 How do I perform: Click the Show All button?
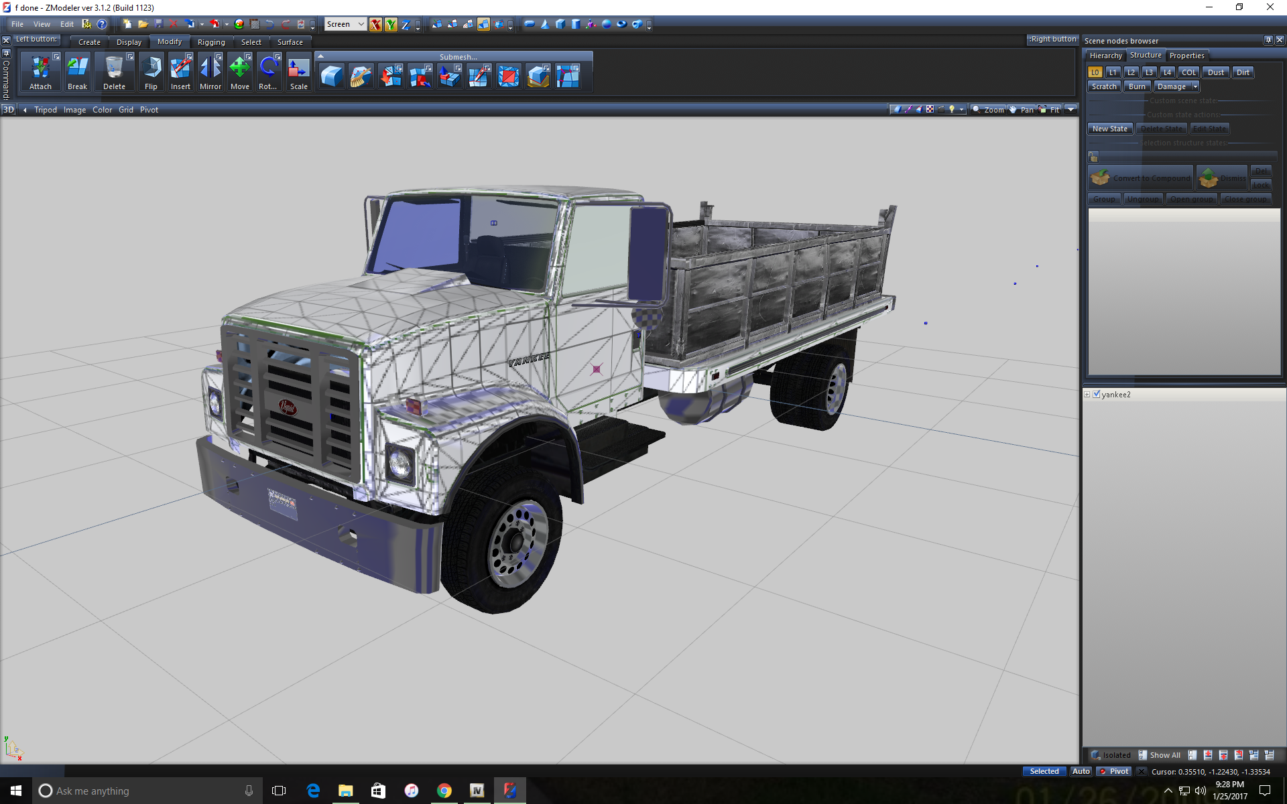coord(1160,755)
